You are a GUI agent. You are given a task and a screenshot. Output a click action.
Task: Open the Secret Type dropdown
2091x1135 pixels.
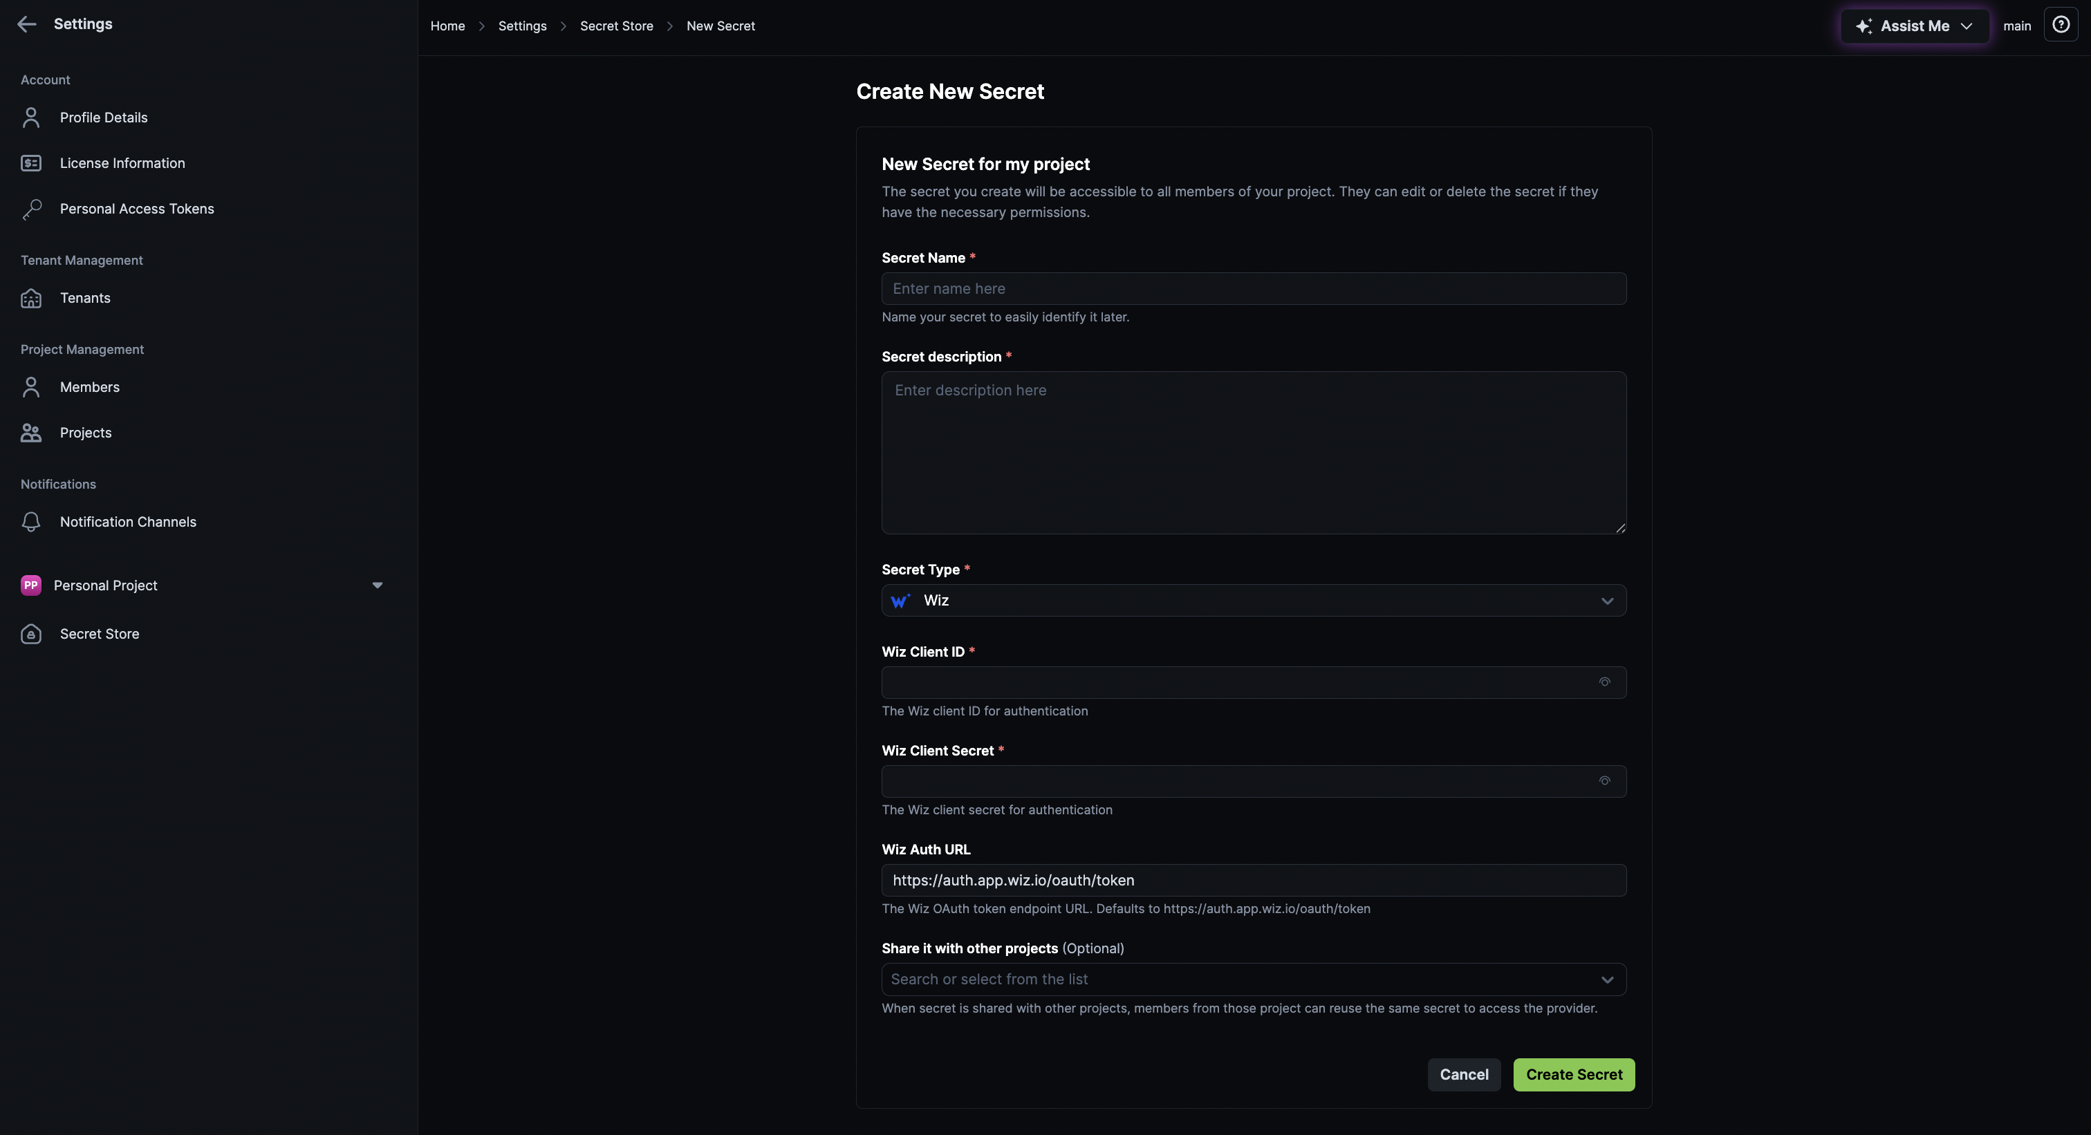click(1254, 601)
